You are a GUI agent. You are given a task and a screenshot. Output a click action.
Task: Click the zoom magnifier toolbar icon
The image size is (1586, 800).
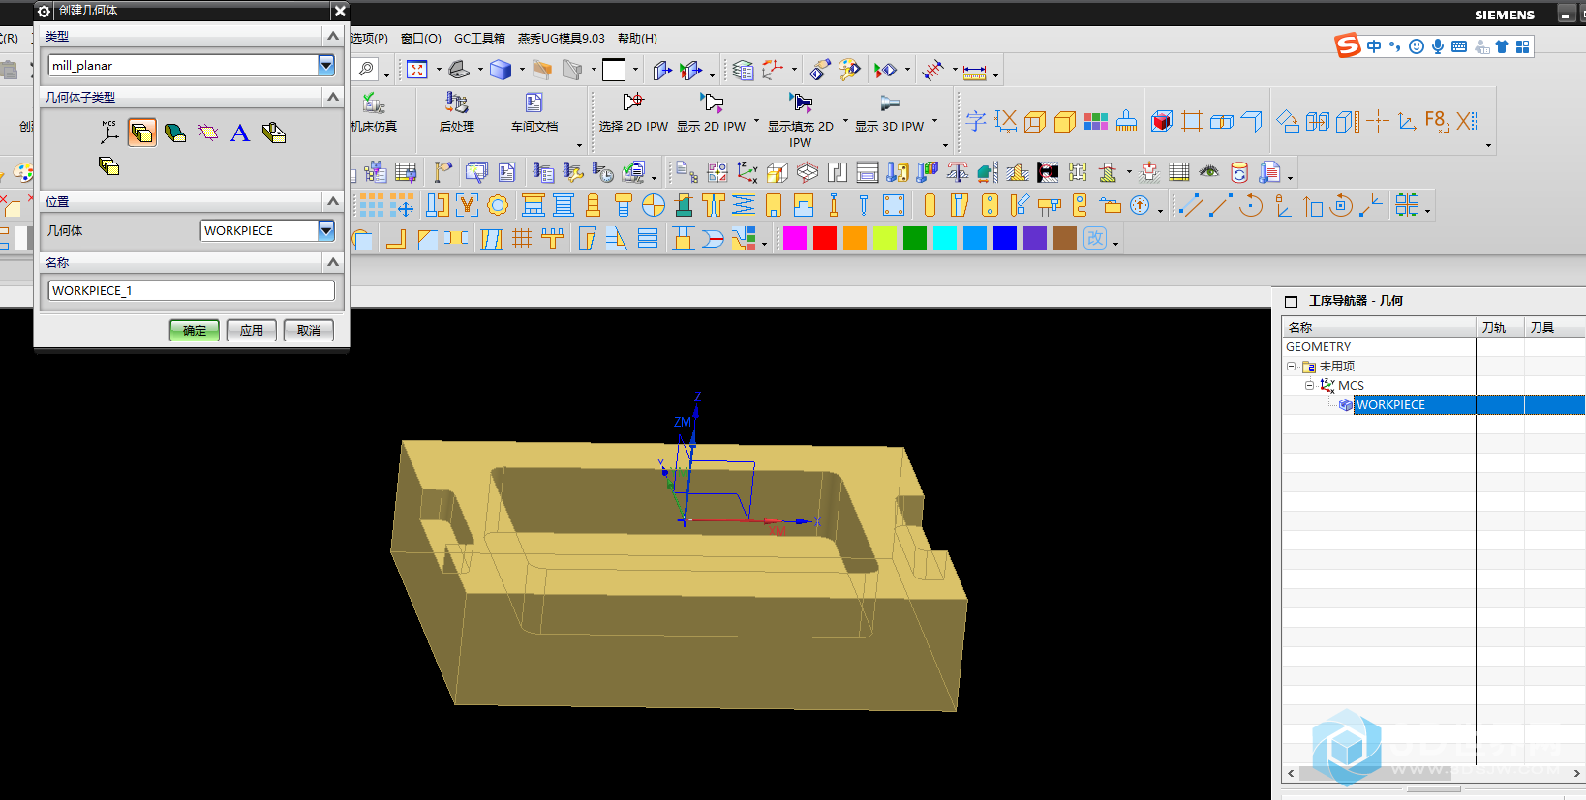pyautogui.click(x=365, y=70)
